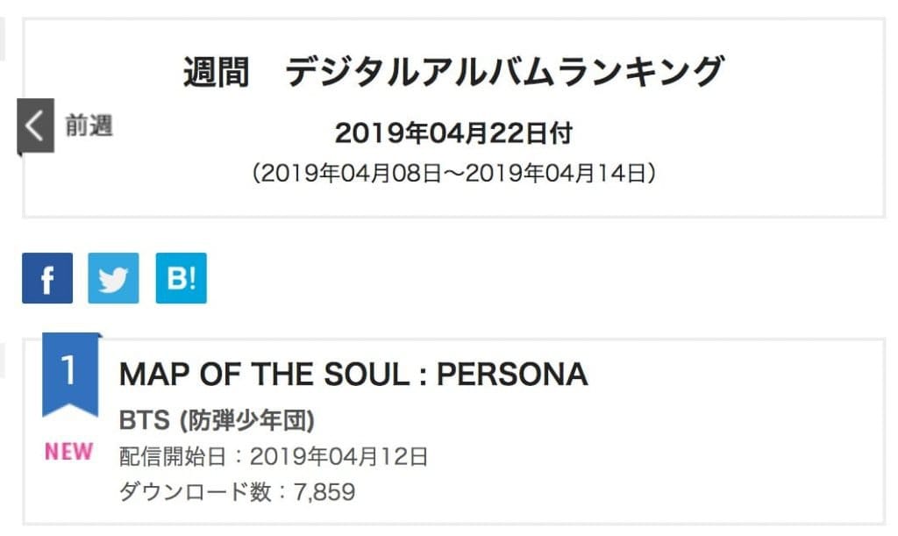Select the artist name BTS

[144, 421]
